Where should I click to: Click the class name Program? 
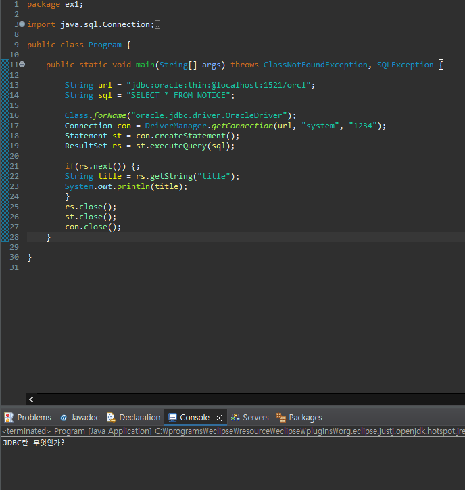[x=105, y=45]
